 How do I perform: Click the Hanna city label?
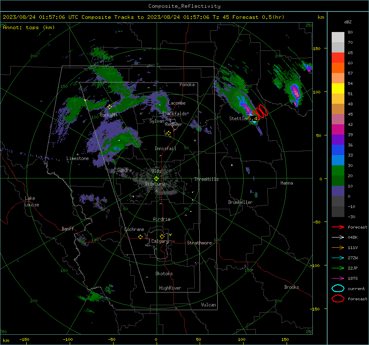[x=287, y=183]
